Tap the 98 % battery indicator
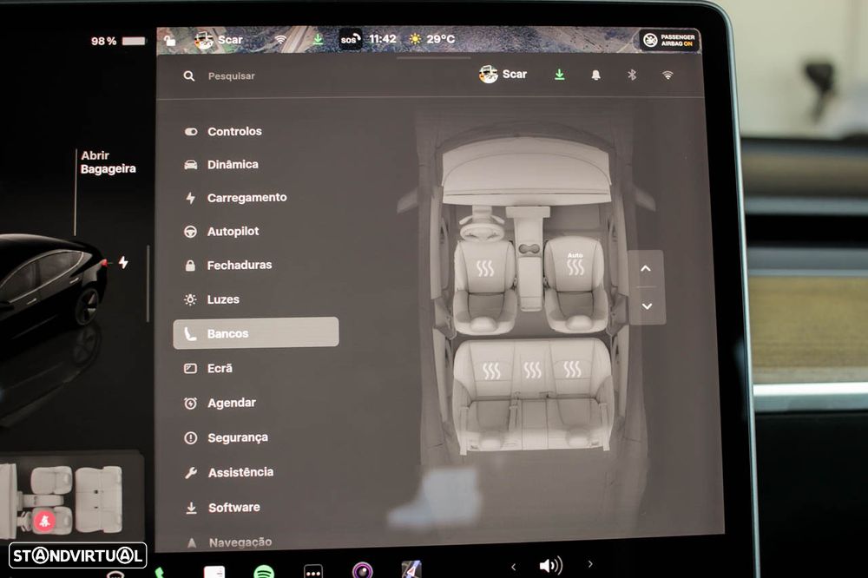Image resolution: width=868 pixels, height=578 pixels. (118, 41)
